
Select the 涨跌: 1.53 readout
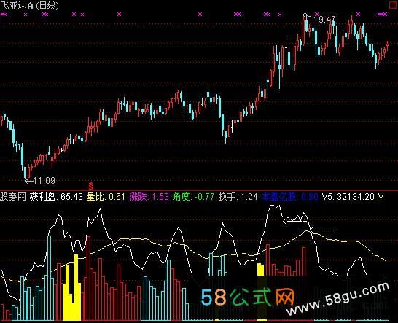pos(149,197)
